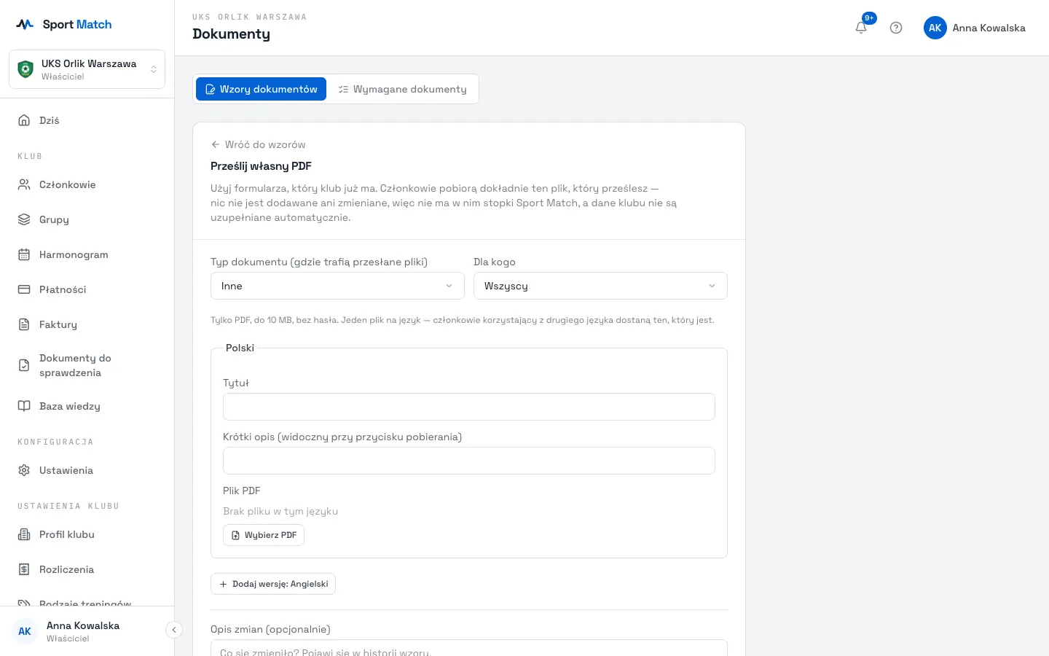Open the notifications bell icon

tap(861, 28)
